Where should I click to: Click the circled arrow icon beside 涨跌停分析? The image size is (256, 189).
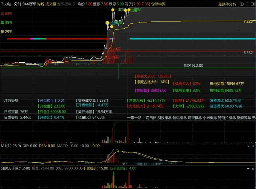point(242,4)
